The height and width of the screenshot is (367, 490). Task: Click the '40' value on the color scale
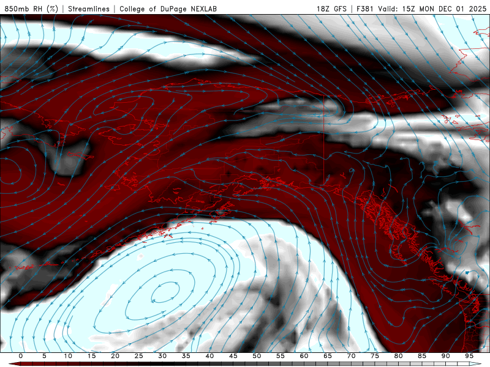pos(209,356)
